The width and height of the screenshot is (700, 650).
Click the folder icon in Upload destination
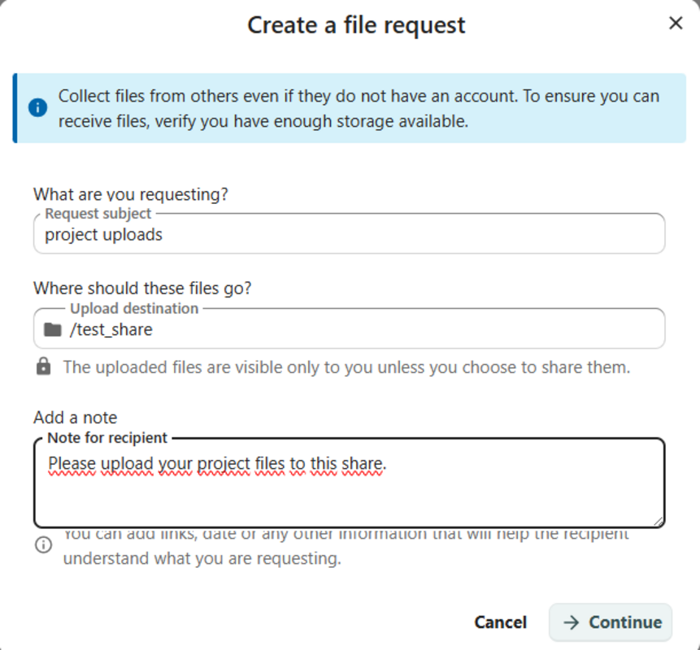tap(53, 330)
